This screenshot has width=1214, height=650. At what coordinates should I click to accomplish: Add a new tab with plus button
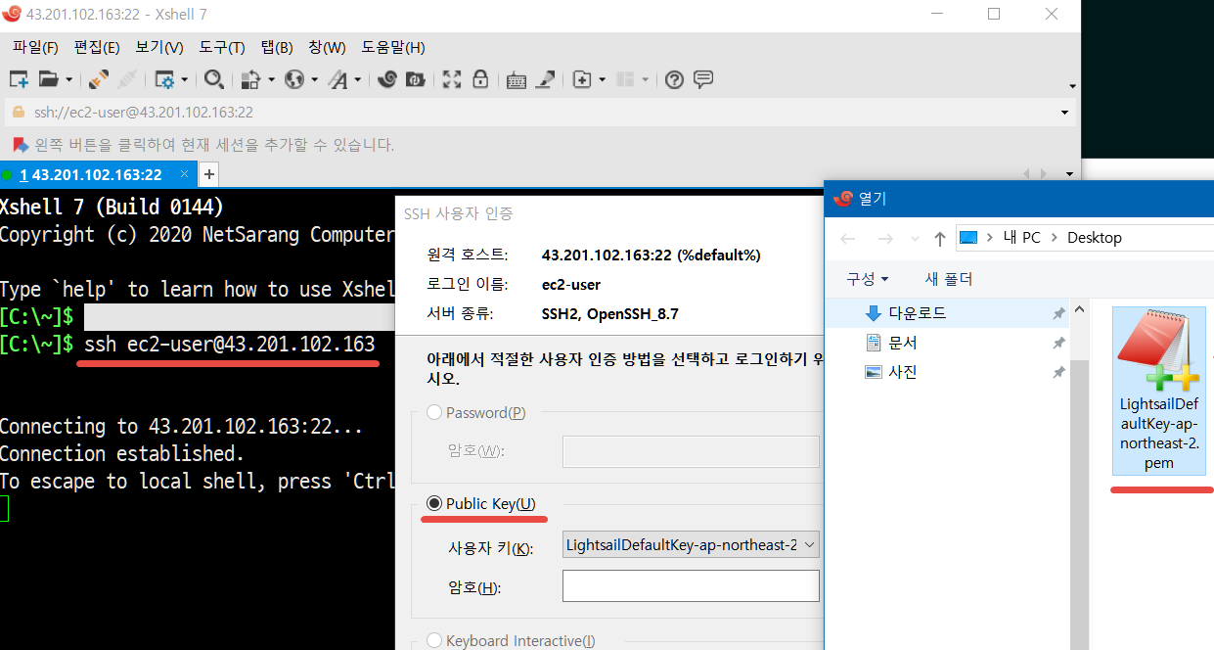[x=208, y=175]
